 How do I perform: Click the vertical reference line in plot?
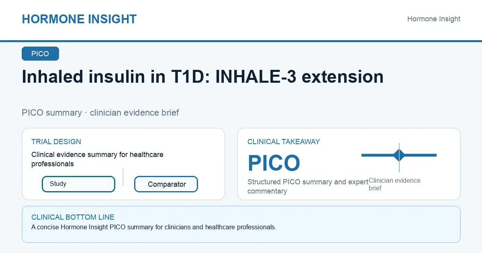[x=399, y=157]
